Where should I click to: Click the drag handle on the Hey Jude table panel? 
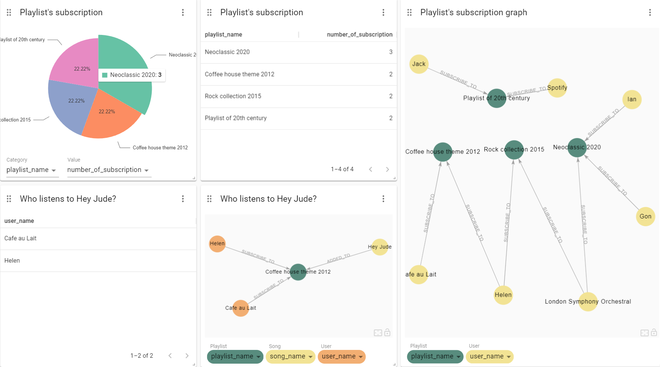[9, 199]
